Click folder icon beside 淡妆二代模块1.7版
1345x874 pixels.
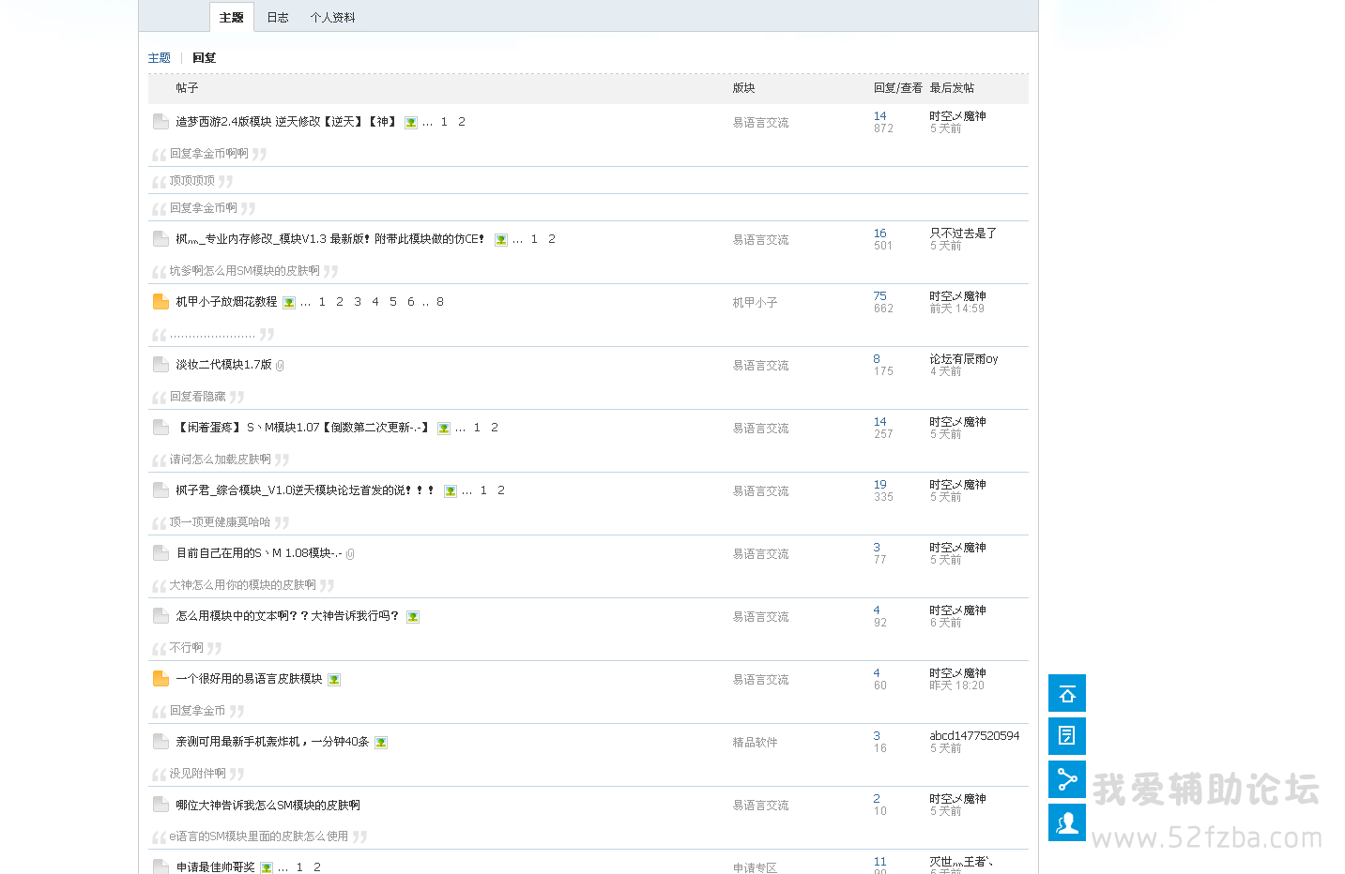tap(160, 365)
